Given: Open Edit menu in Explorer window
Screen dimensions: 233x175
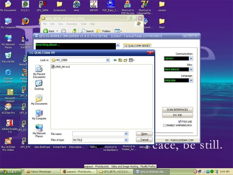Looking at the screenshot, I should pyautogui.click(x=52, y=24).
